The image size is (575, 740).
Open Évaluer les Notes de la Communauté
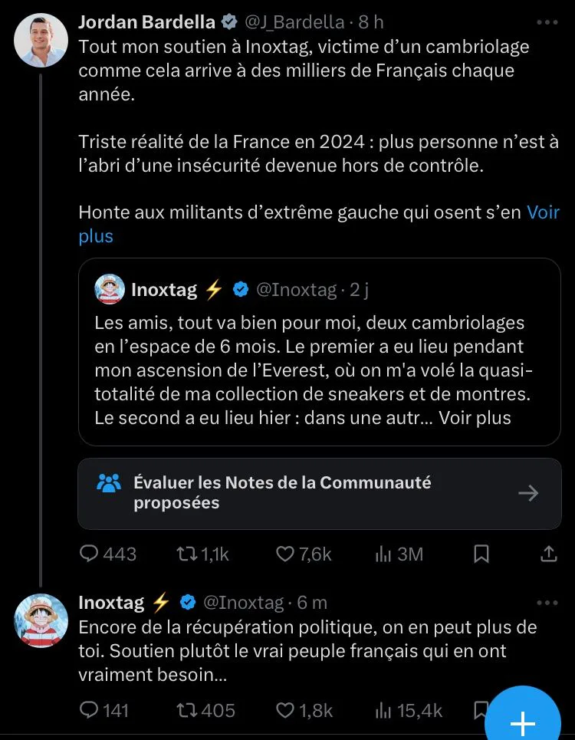pyautogui.click(x=320, y=493)
